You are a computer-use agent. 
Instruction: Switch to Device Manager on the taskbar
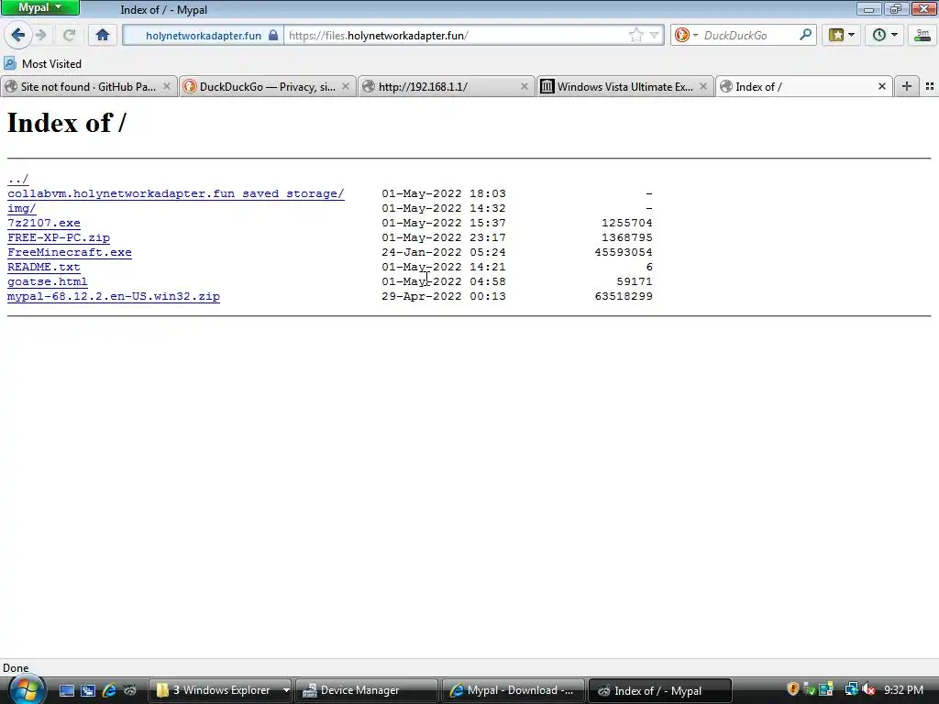click(367, 690)
